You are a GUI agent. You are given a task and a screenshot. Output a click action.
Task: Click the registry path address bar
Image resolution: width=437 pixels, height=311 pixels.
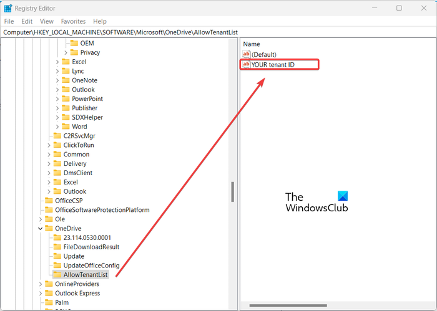219,32
